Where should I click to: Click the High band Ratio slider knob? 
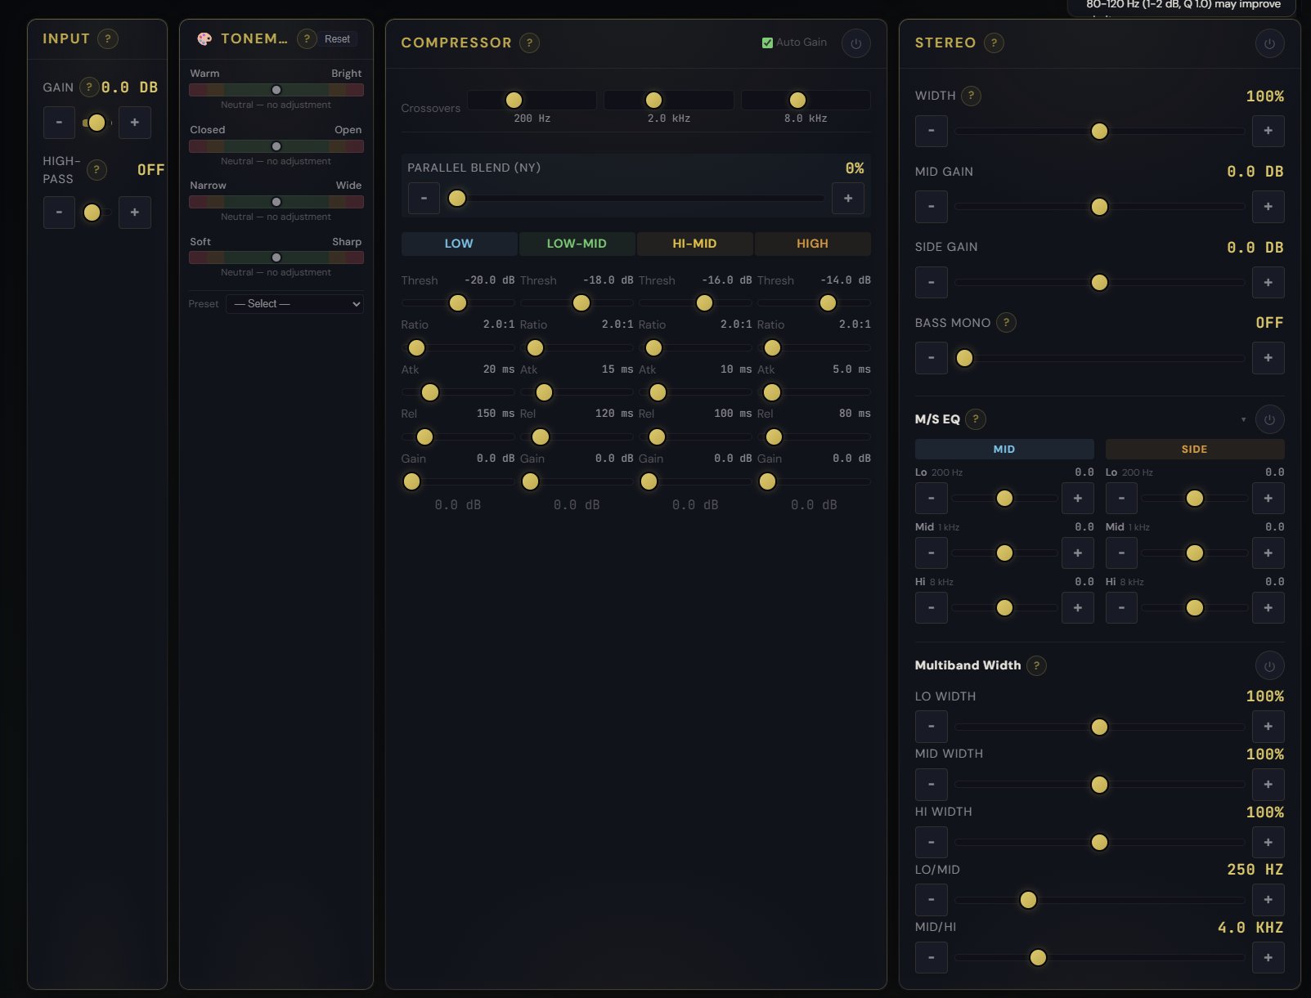click(771, 348)
